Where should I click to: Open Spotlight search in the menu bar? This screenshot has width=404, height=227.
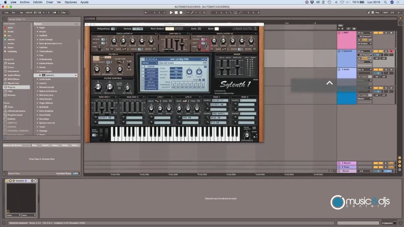385,2
